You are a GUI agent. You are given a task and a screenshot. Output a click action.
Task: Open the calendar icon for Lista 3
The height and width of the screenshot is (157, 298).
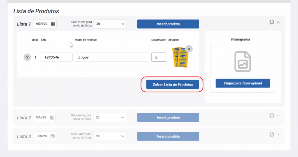pos(52,136)
